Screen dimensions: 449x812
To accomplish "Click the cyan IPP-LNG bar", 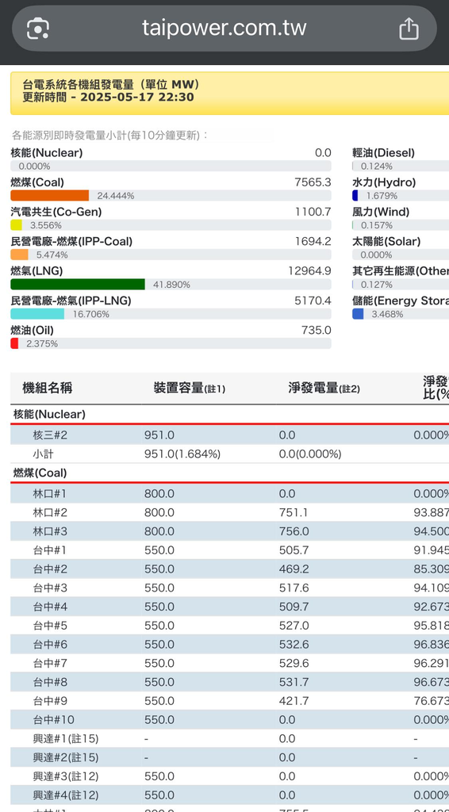I will pyautogui.click(x=37, y=314).
